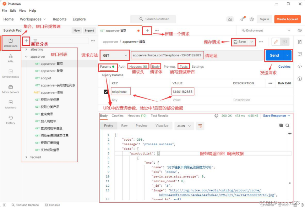This screenshot has width=305, height=208.
Task: Click the New button in Scratch Pad
Action: coord(76,30)
